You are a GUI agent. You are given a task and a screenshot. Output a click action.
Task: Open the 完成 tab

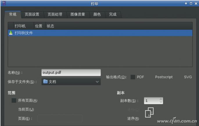(113, 14)
